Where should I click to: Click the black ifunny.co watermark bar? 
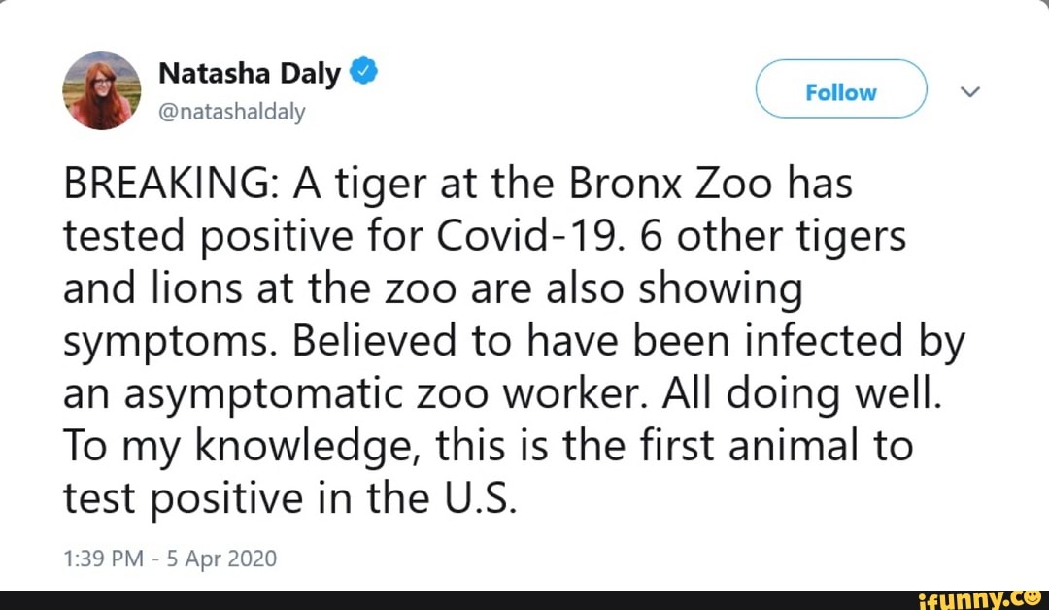524,599
